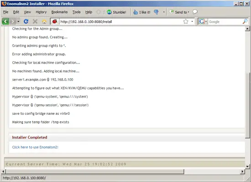Click 'No machines found. Adding local machine...'

pos(46,71)
